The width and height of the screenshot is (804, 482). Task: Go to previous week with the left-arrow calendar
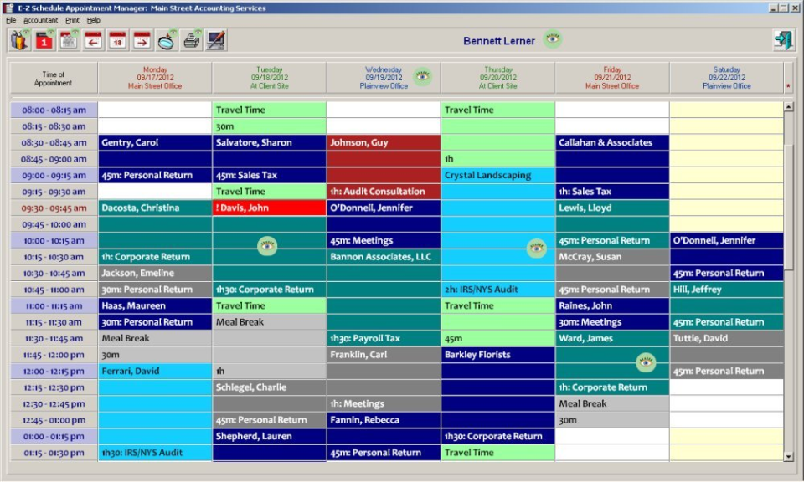click(93, 38)
